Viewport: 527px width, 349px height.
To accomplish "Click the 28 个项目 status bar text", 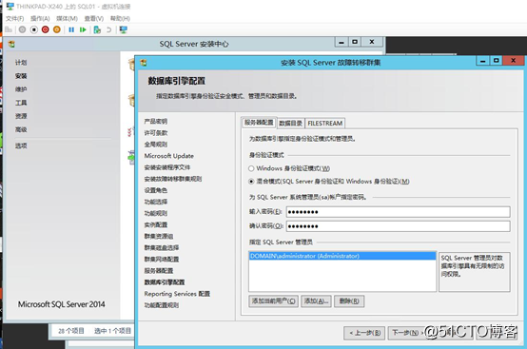I will [x=71, y=331].
